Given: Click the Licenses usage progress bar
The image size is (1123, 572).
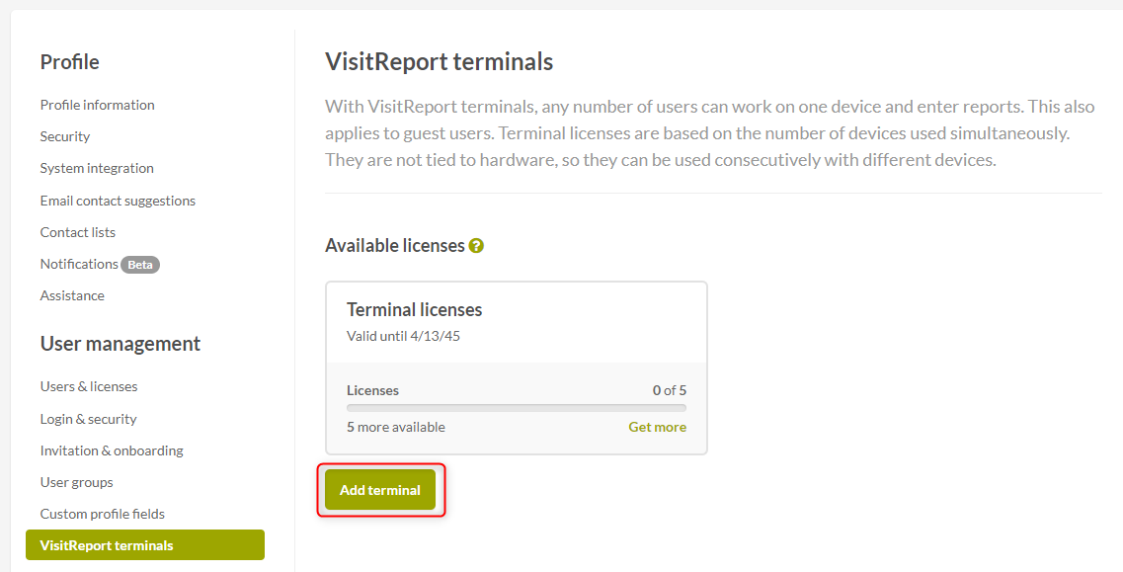Looking at the screenshot, I should [x=516, y=407].
